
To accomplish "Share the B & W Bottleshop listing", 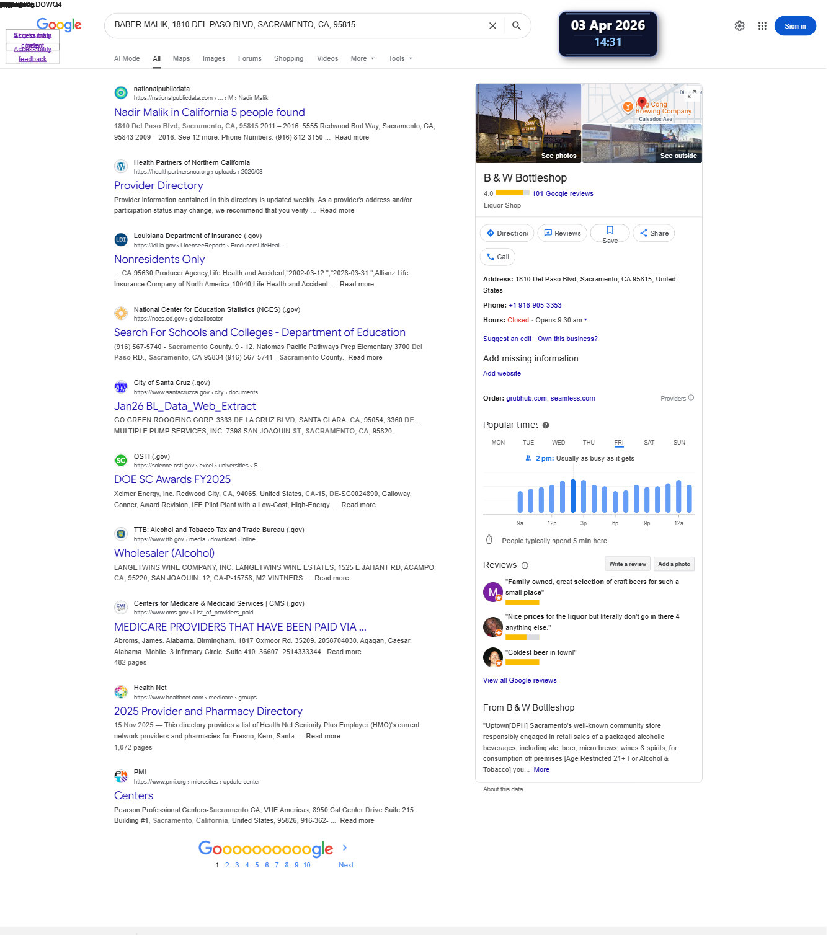I will [x=654, y=233].
